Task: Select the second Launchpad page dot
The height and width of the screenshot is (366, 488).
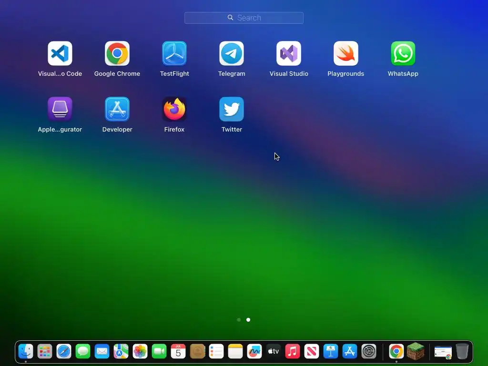Action: 248,320
